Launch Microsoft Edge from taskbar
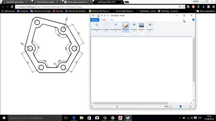 74,118
